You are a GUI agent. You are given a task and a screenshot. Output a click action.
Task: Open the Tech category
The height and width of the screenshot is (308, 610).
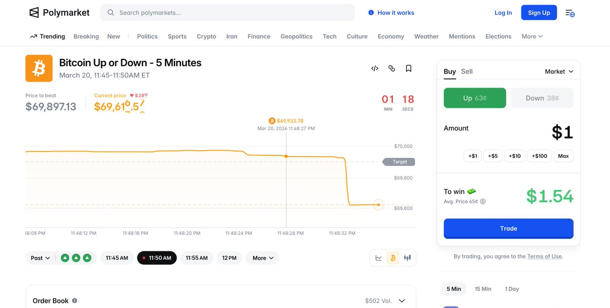click(329, 37)
